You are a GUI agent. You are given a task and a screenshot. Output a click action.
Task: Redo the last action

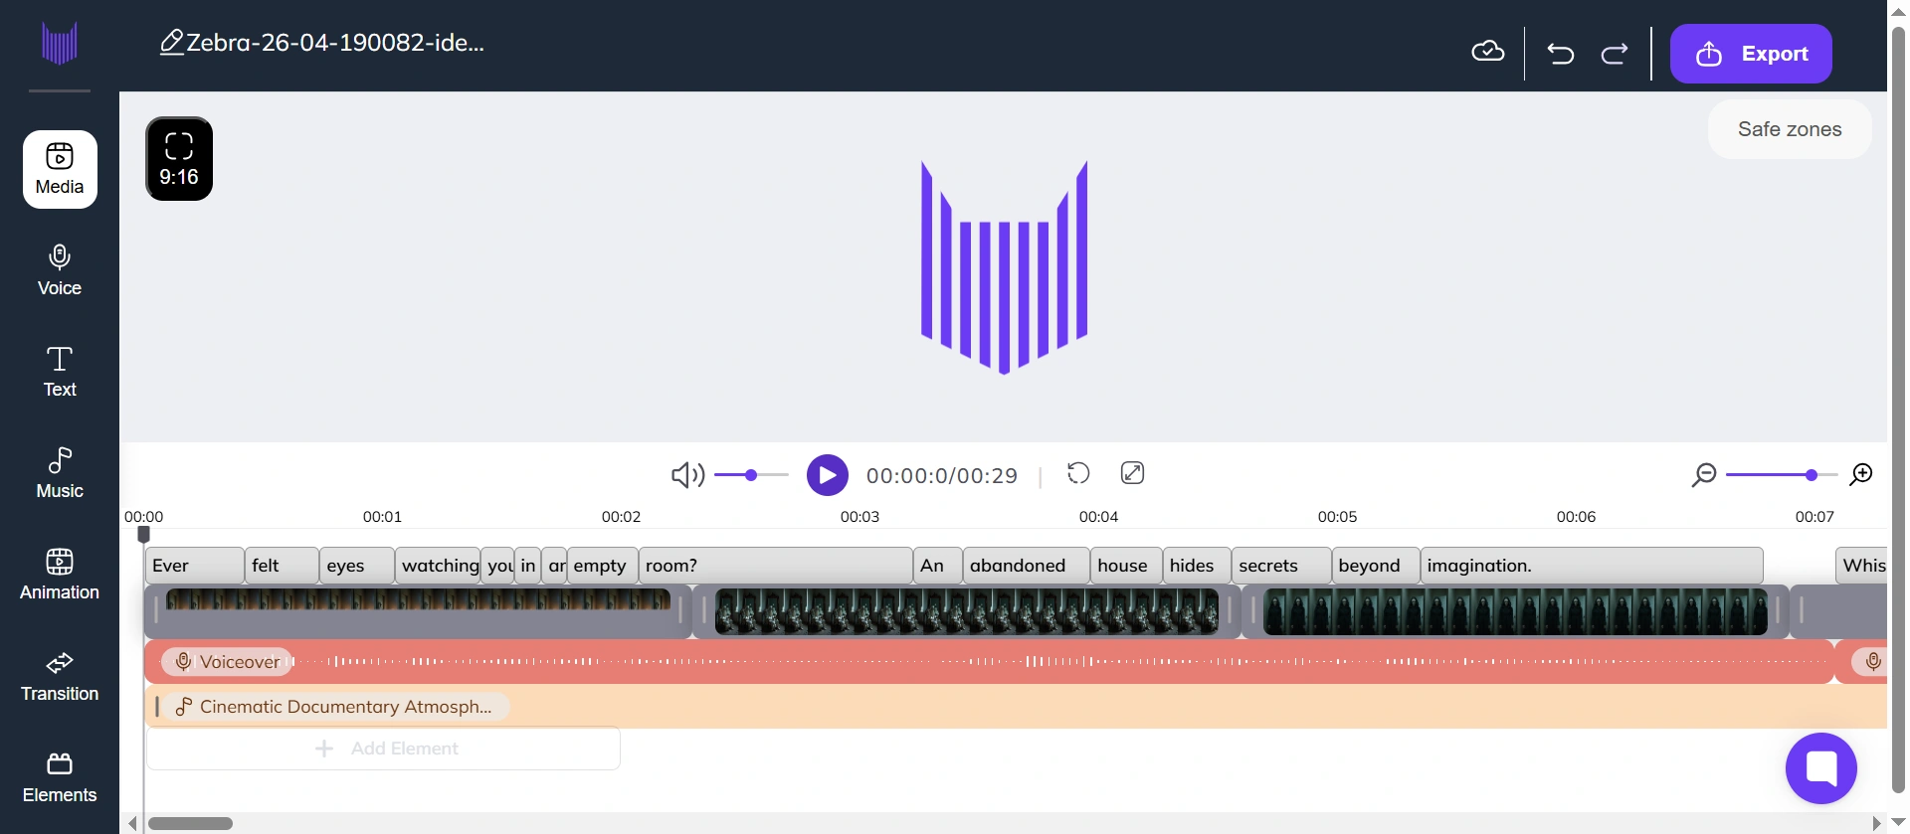1615,54
